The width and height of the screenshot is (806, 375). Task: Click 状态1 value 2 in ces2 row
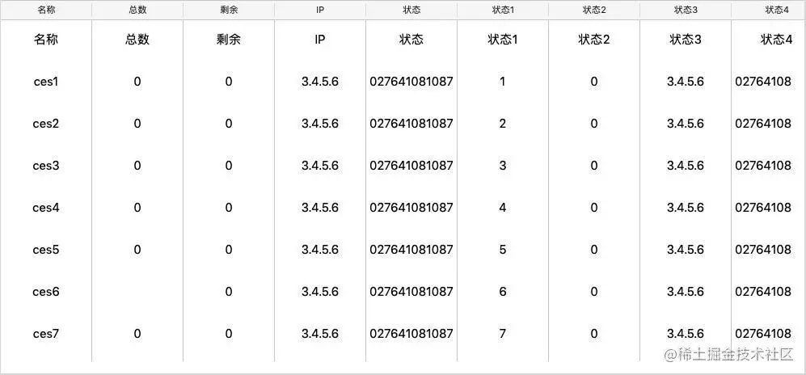pos(502,124)
